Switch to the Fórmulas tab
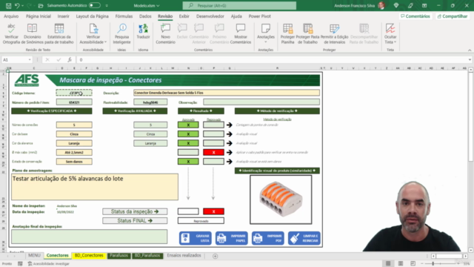The width and height of the screenshot is (474, 267). (x=124, y=16)
